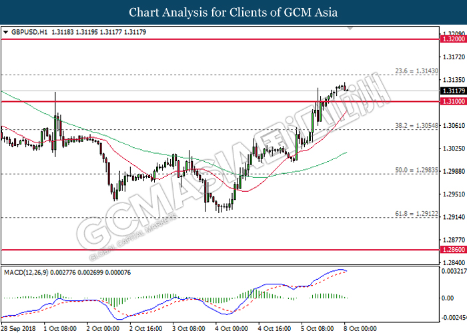
Task: Select the Fibonacci label 23.6 = 1.31430
Action: 416,71
